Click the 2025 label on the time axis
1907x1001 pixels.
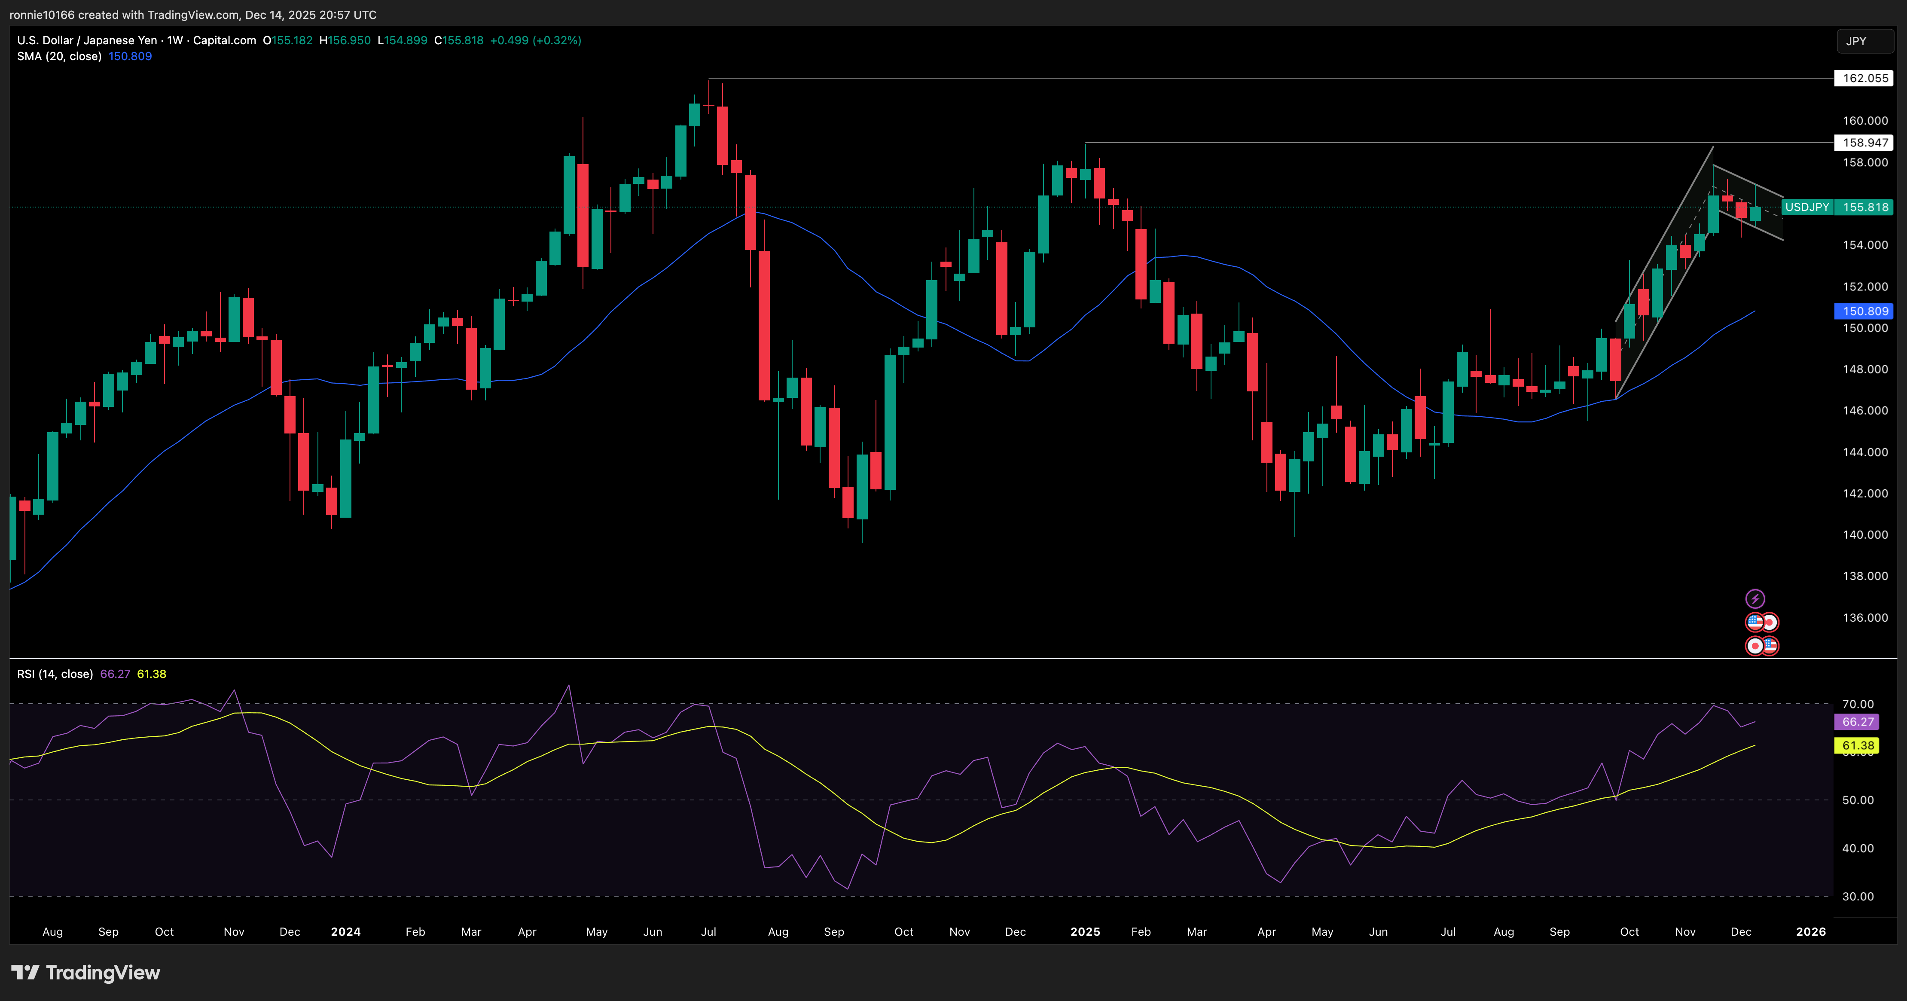pyautogui.click(x=1086, y=932)
